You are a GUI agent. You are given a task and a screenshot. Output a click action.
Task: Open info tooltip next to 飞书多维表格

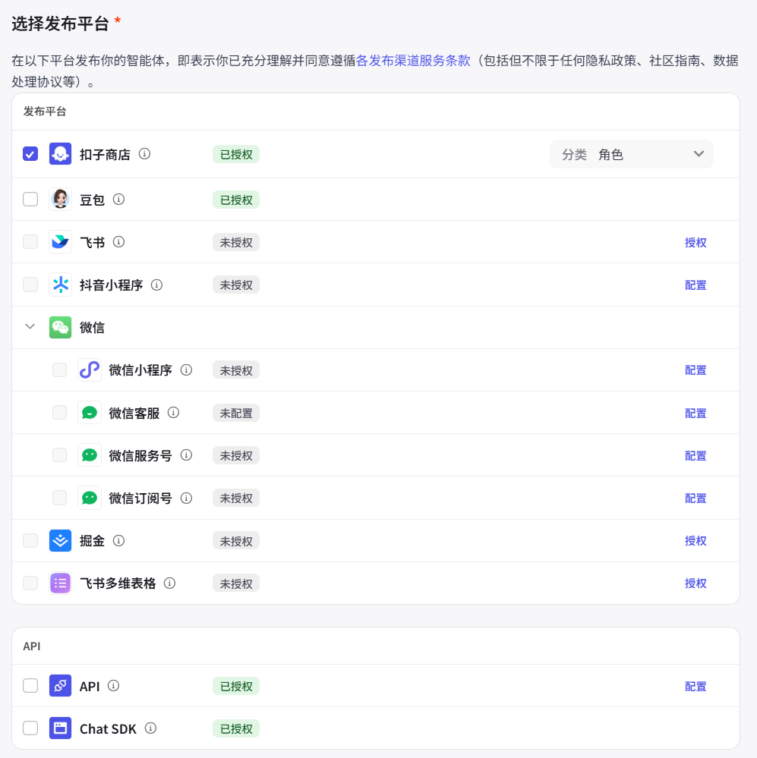pos(169,583)
